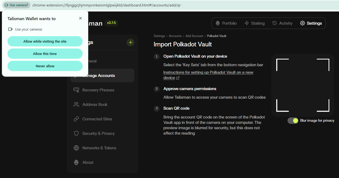Choose Allow this time for camera
This screenshot has height=178, width=339.
(x=45, y=54)
